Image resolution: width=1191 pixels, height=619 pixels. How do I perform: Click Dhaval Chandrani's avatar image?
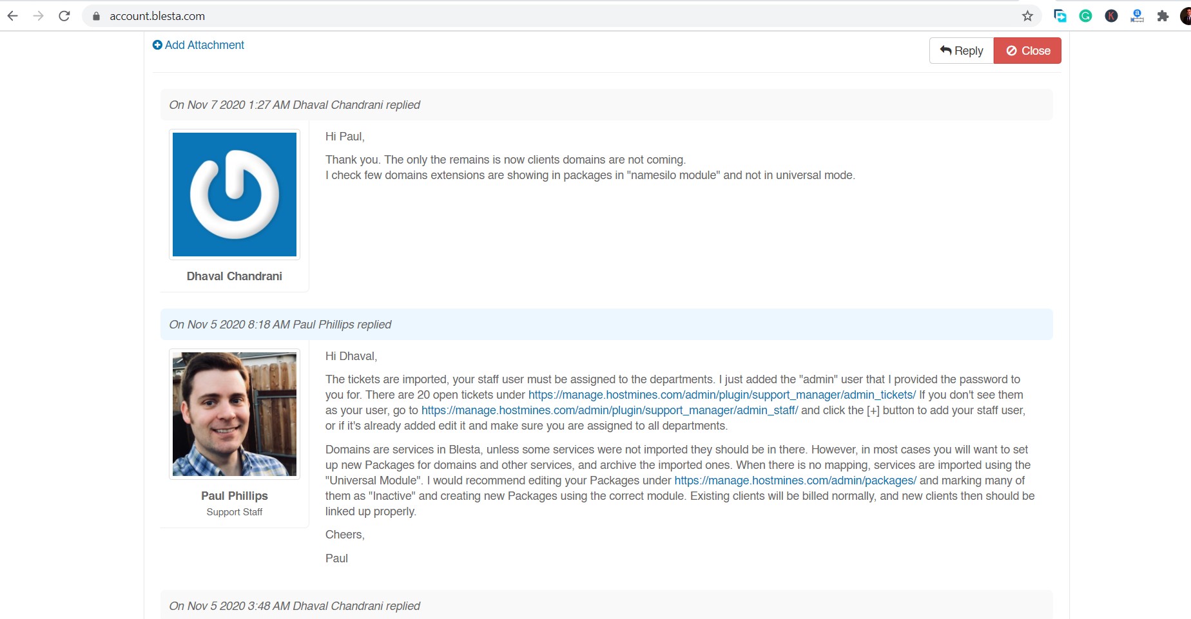click(235, 195)
